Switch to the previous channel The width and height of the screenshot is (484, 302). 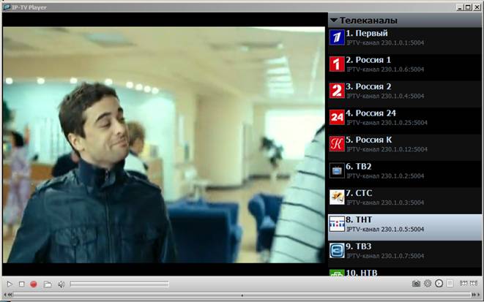click(x=463, y=283)
